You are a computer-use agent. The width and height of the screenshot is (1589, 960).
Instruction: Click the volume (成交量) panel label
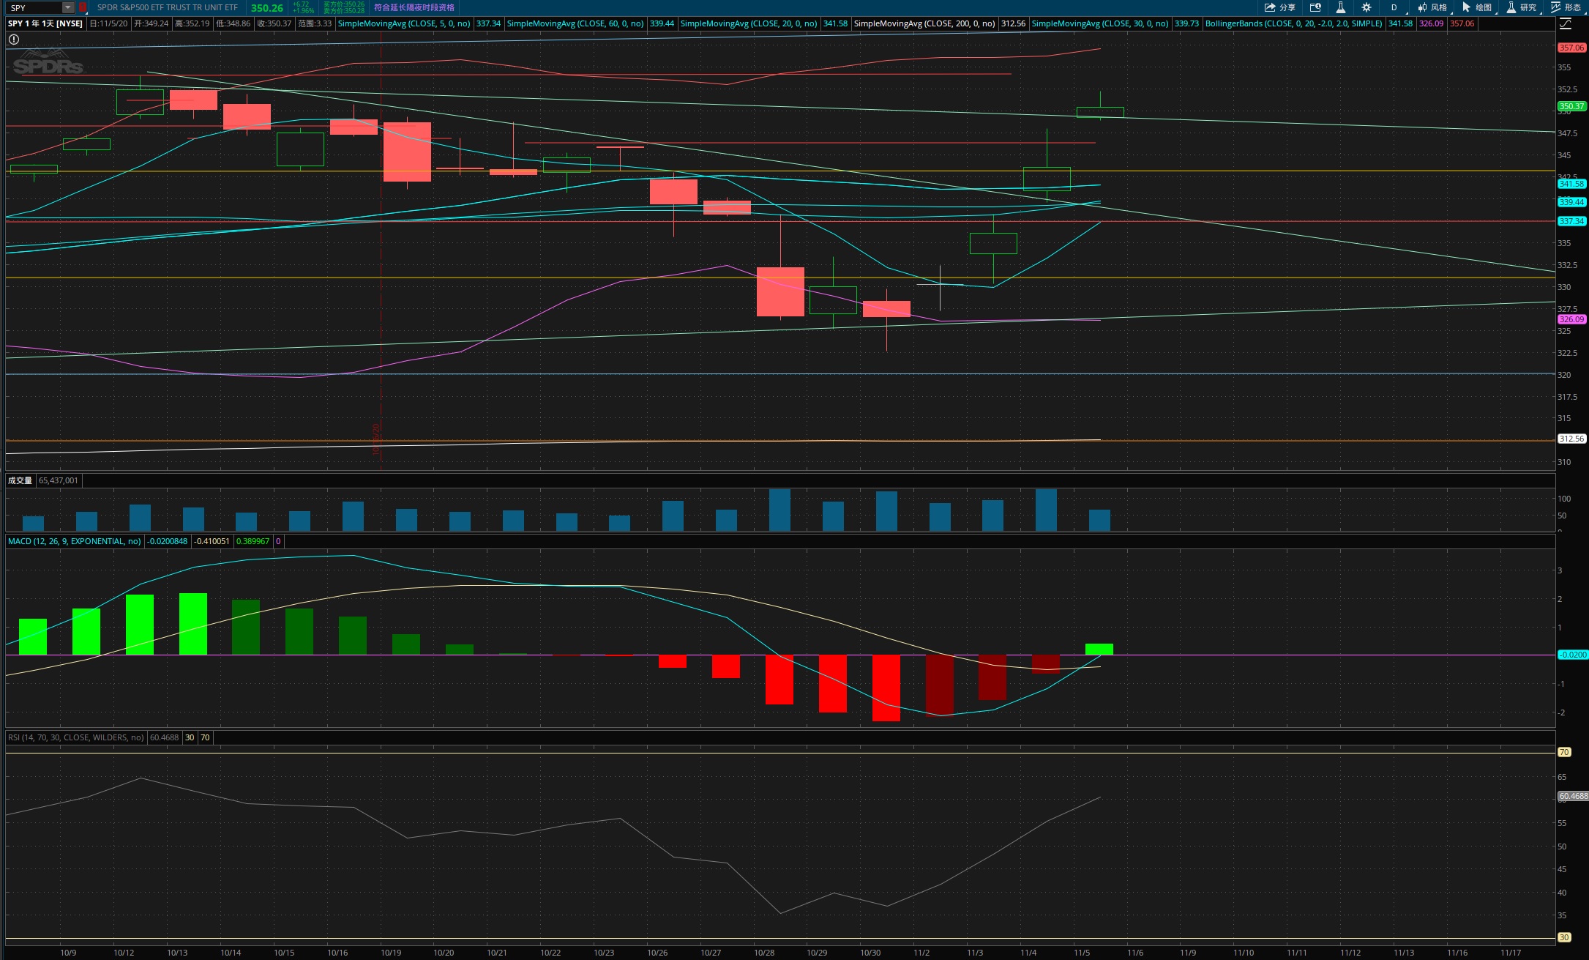pos(20,480)
